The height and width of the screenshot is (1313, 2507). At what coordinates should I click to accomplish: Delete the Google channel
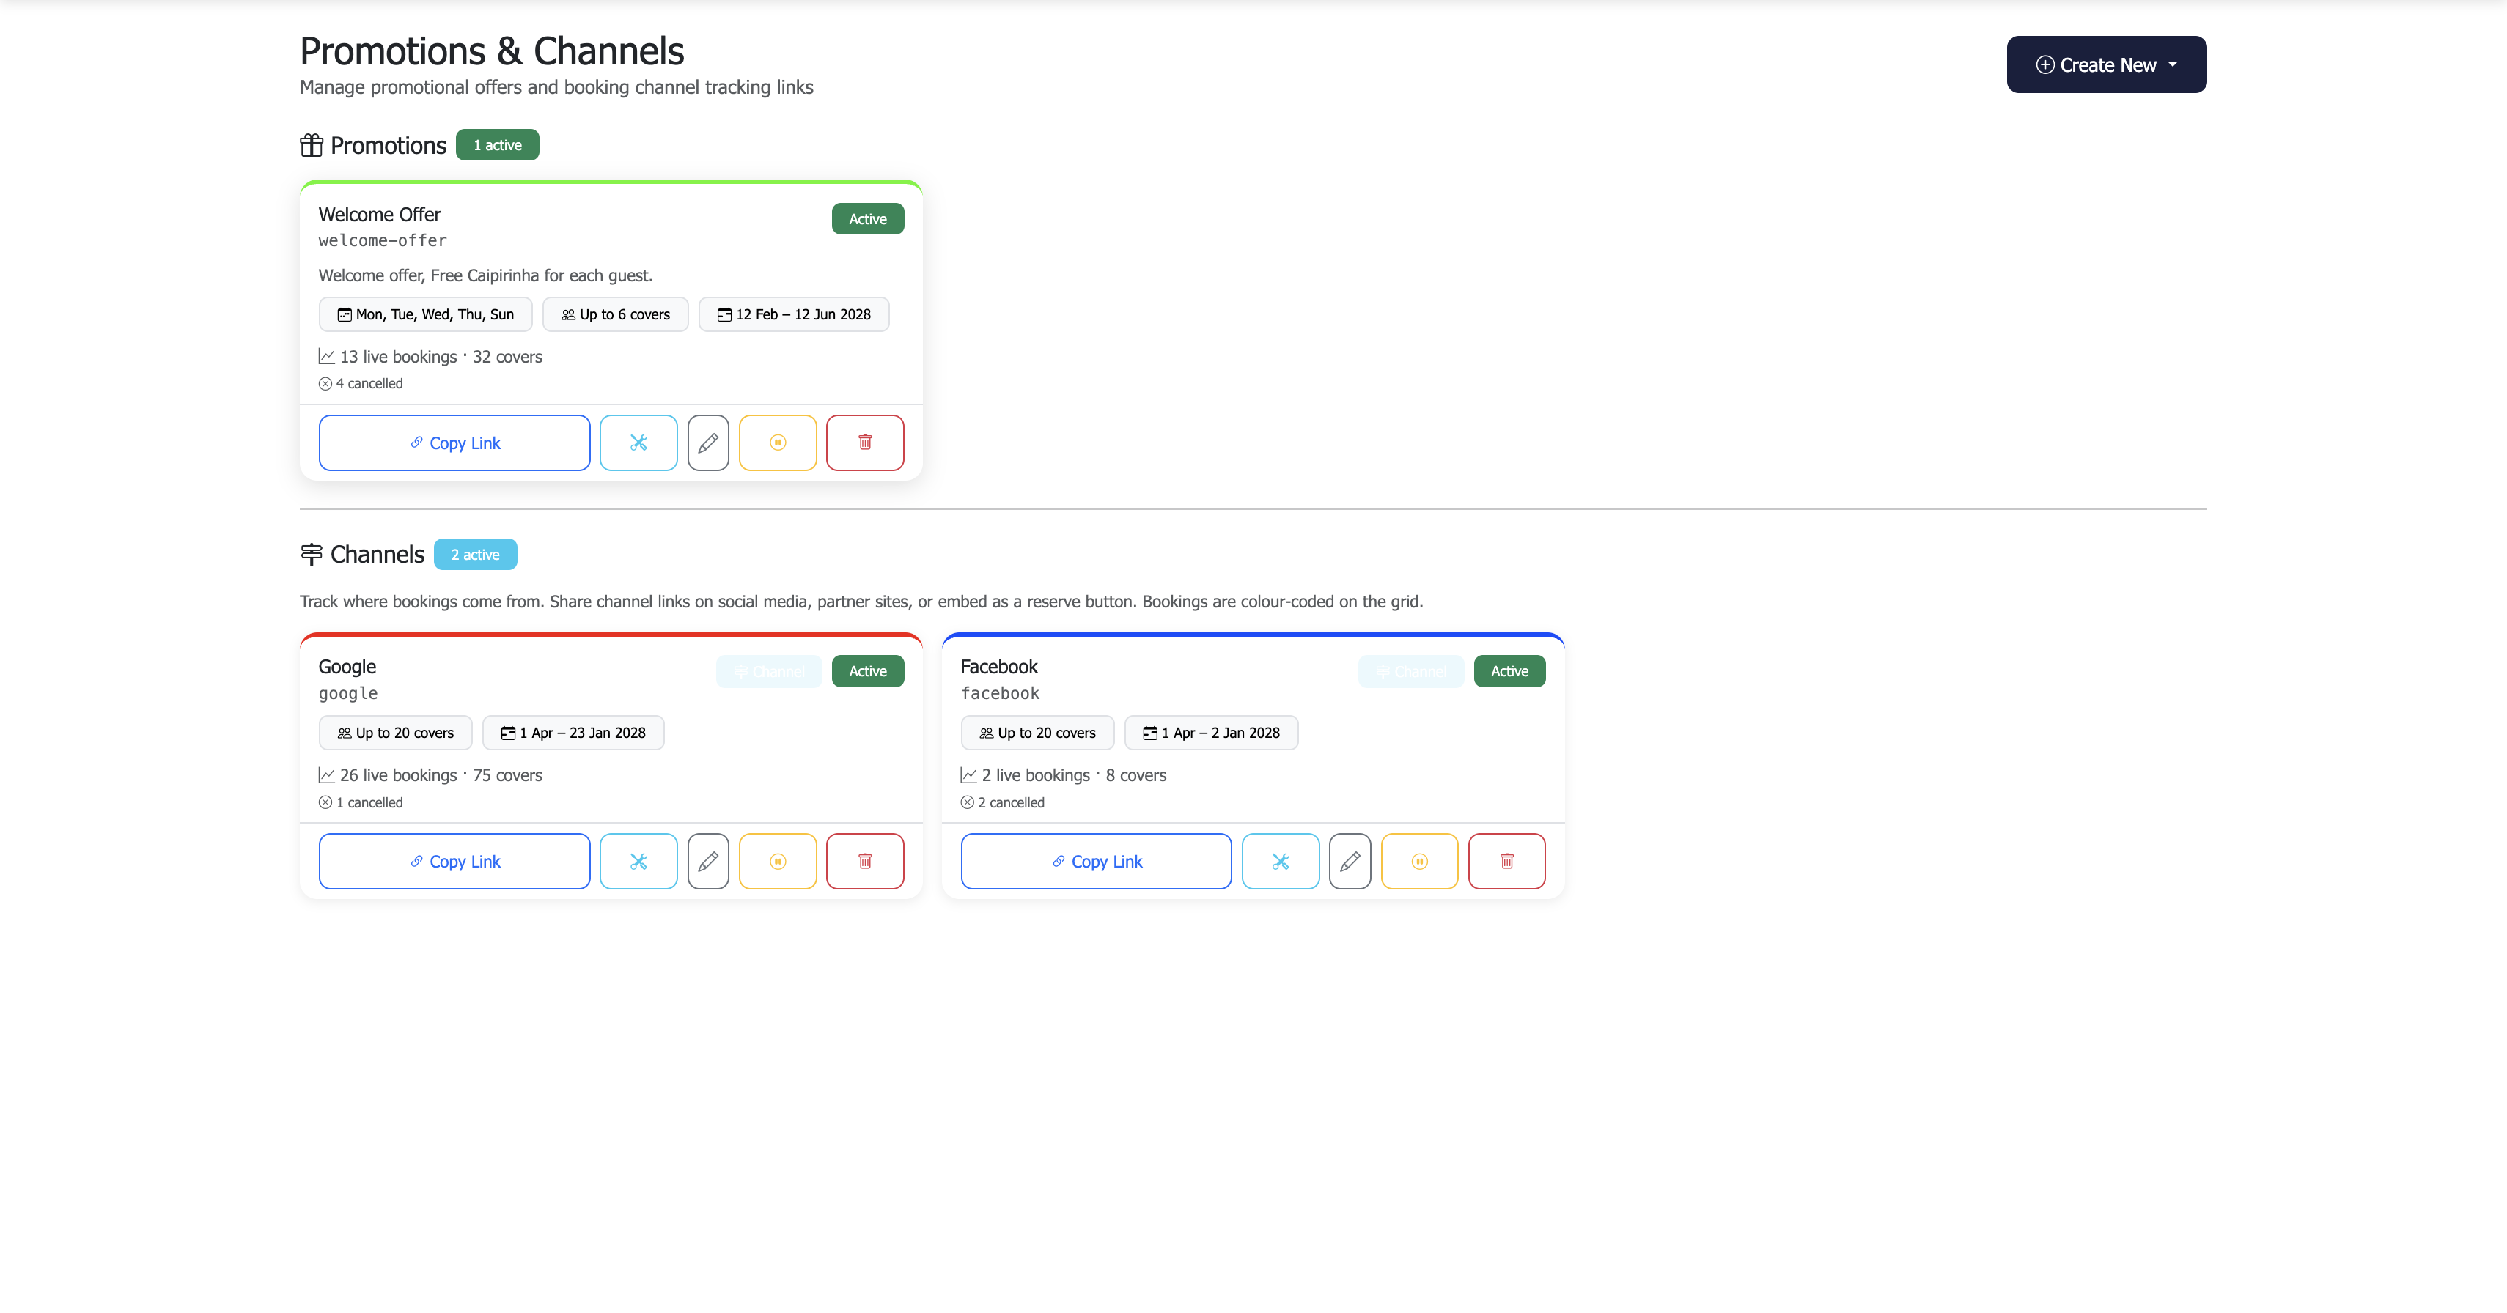pos(864,861)
